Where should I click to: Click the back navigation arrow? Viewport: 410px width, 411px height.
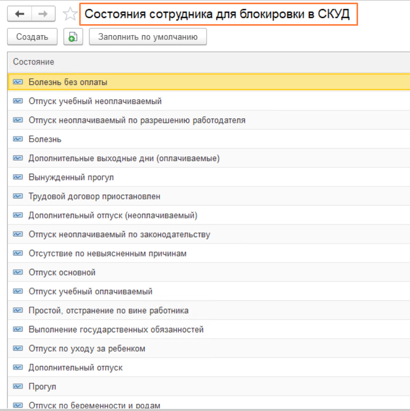tap(20, 14)
